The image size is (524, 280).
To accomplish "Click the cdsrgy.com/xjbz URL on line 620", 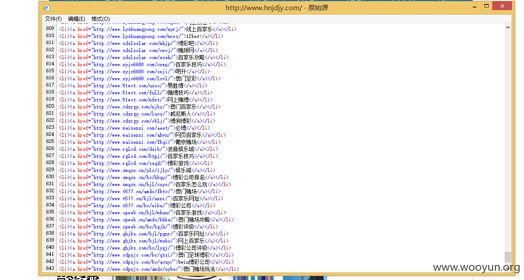I will tap(129, 107).
